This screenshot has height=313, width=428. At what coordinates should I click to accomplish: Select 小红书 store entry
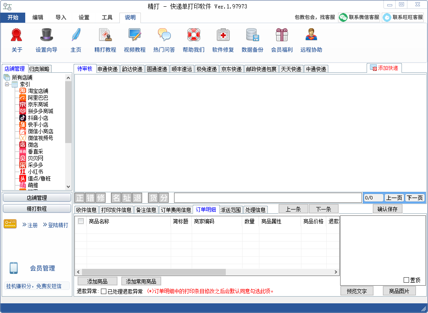coord(35,172)
